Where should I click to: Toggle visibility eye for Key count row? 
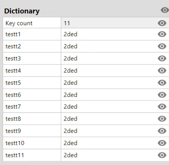[162, 23]
